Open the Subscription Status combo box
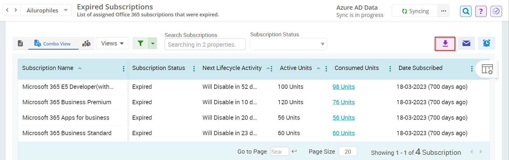Screen dimensions: 509x160 289,44
